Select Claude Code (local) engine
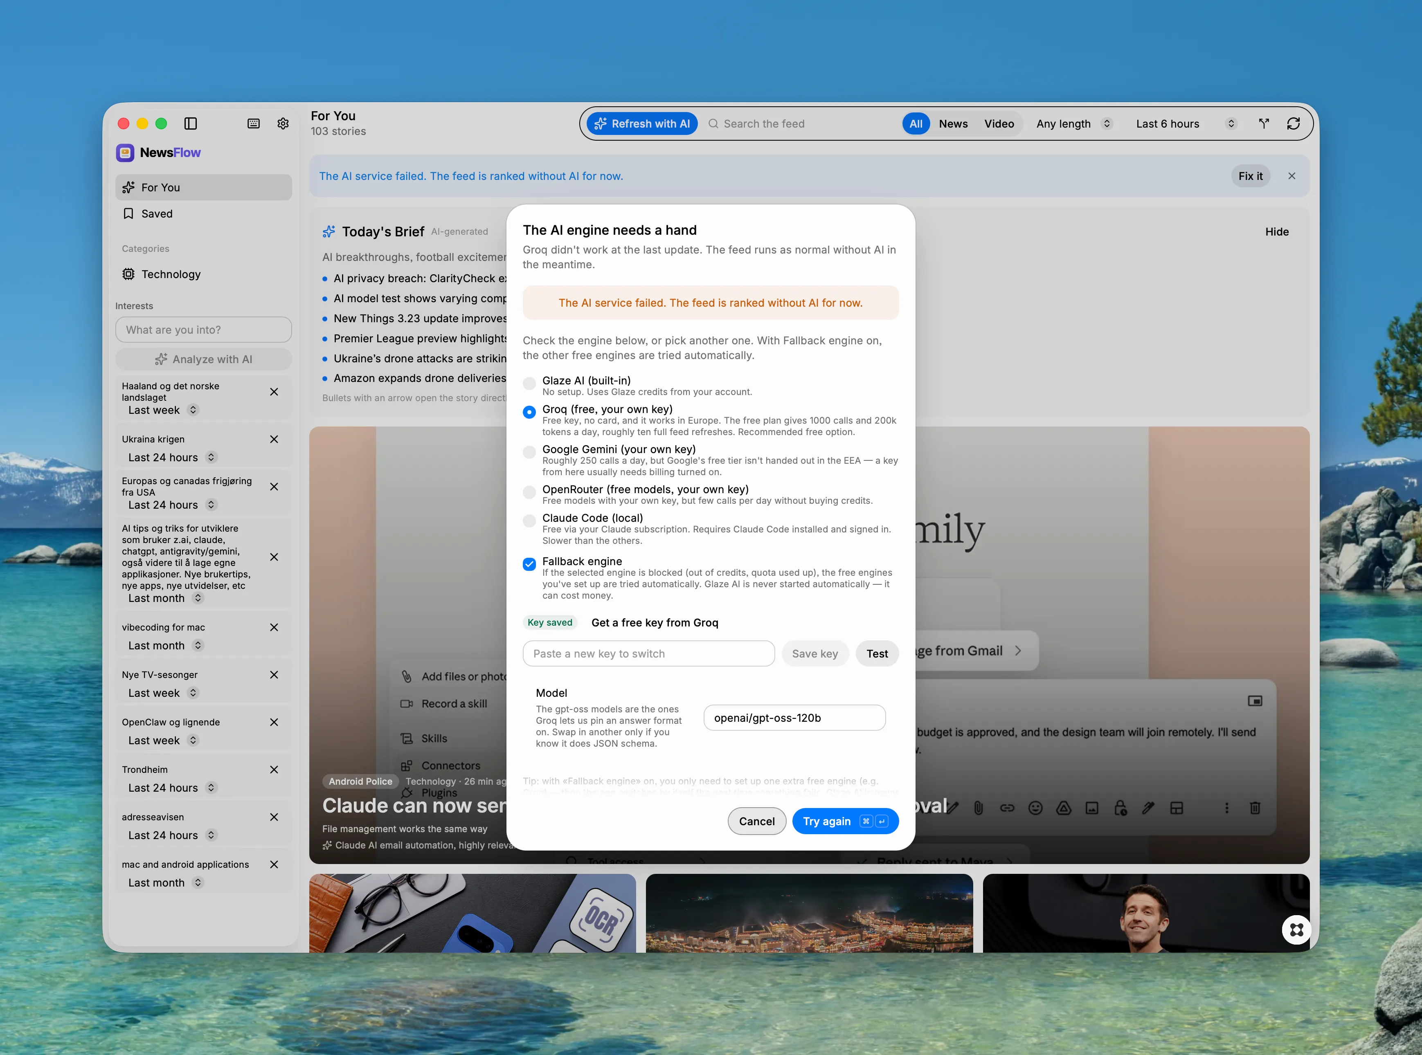Viewport: 1422px width, 1055px height. [x=529, y=521]
